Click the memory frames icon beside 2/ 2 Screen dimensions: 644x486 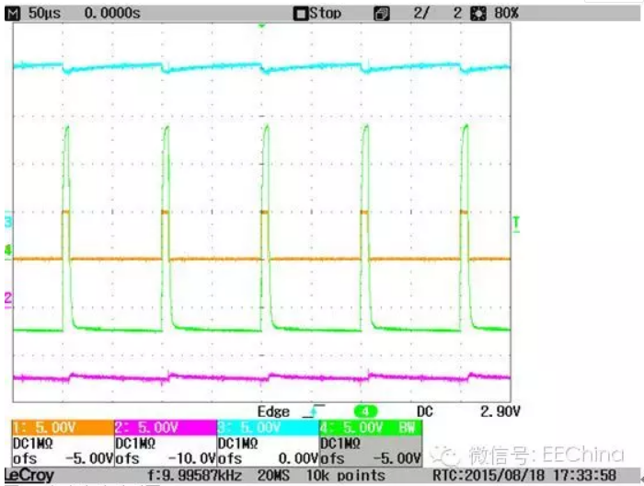[x=382, y=13]
